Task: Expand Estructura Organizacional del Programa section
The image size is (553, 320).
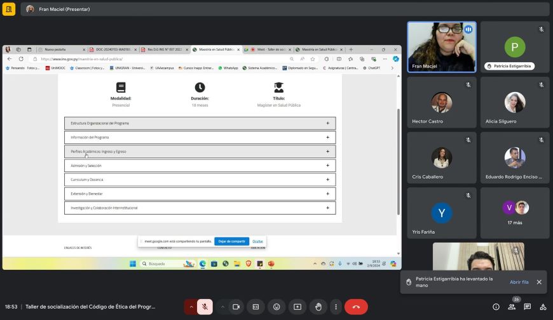Action: [x=200, y=123]
